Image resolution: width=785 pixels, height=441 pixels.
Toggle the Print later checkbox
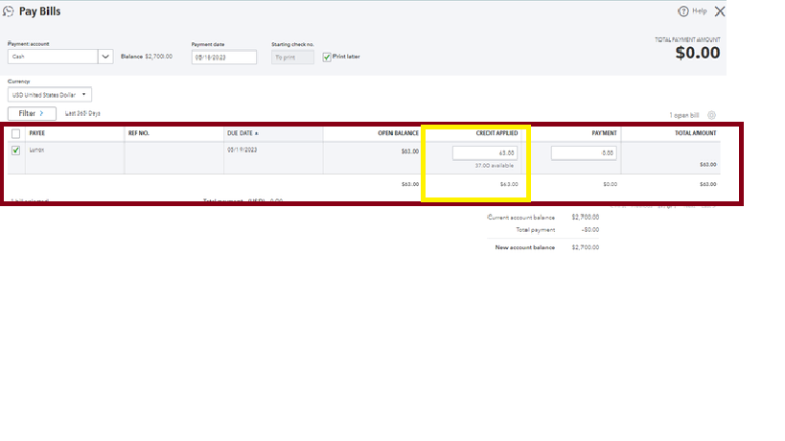[x=327, y=58]
